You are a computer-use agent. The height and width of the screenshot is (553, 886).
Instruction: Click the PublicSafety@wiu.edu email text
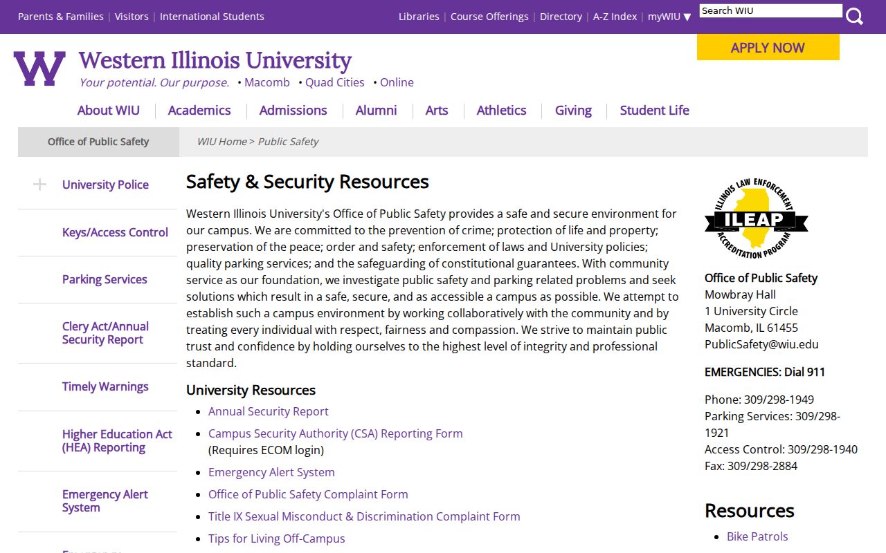tap(761, 344)
